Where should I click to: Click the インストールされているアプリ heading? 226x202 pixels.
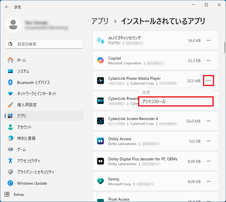click(x=163, y=21)
